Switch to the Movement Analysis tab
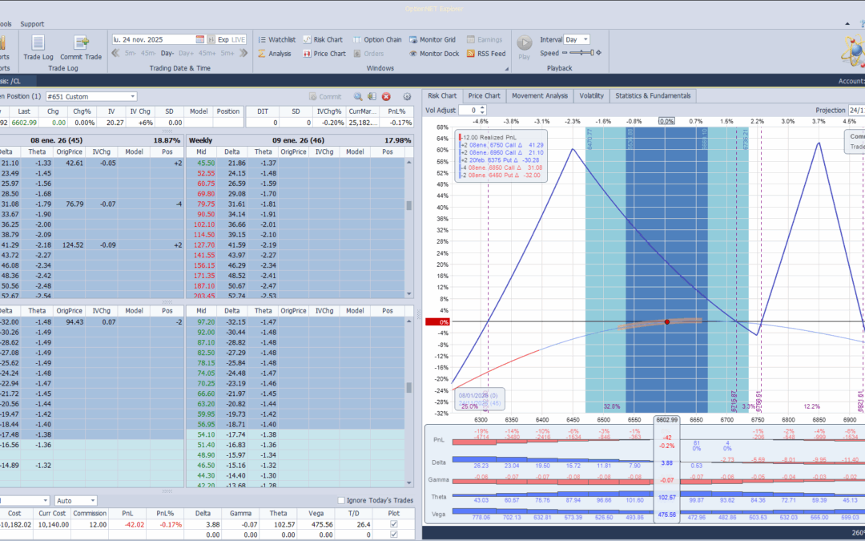This screenshot has width=865, height=541. (540, 96)
